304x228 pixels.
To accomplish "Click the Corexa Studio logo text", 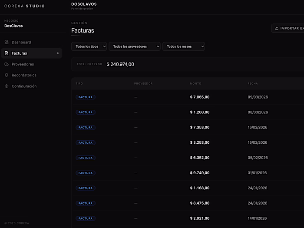I will point(24,6).
